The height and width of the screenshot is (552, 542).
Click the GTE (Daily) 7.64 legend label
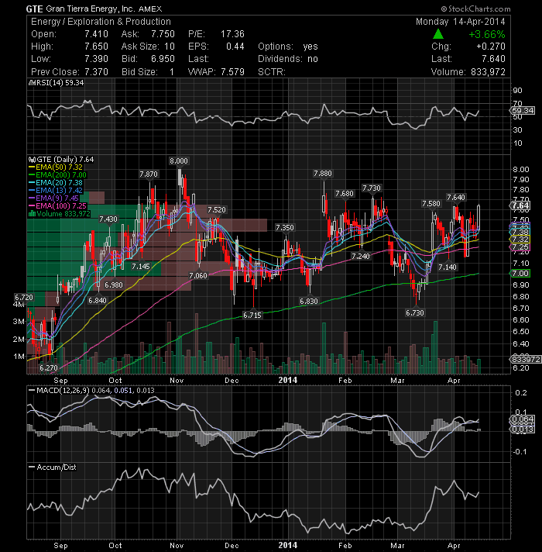[x=65, y=160]
